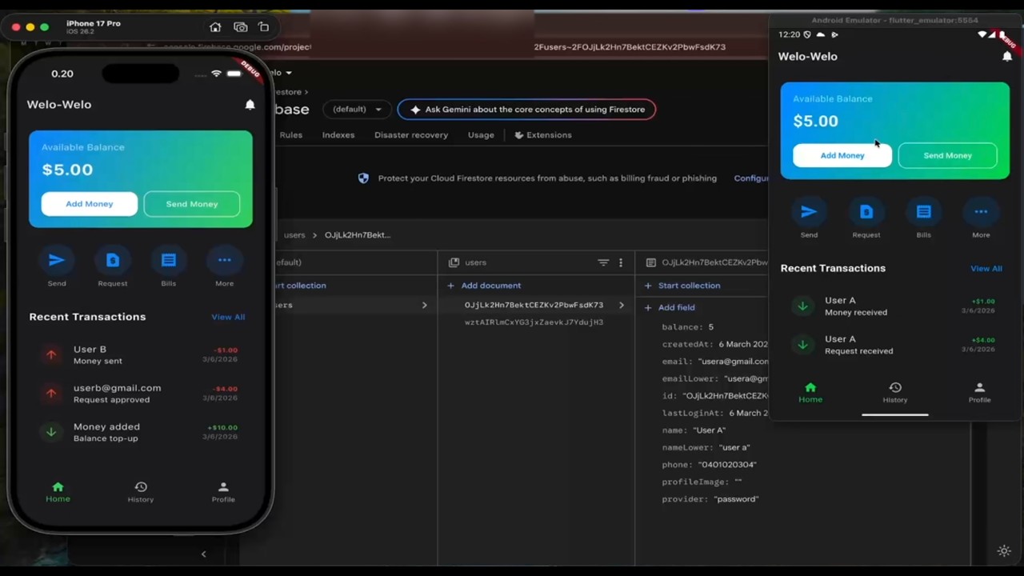Tap Profile tab in Android bottom navigation
The width and height of the screenshot is (1024, 576).
pos(980,393)
